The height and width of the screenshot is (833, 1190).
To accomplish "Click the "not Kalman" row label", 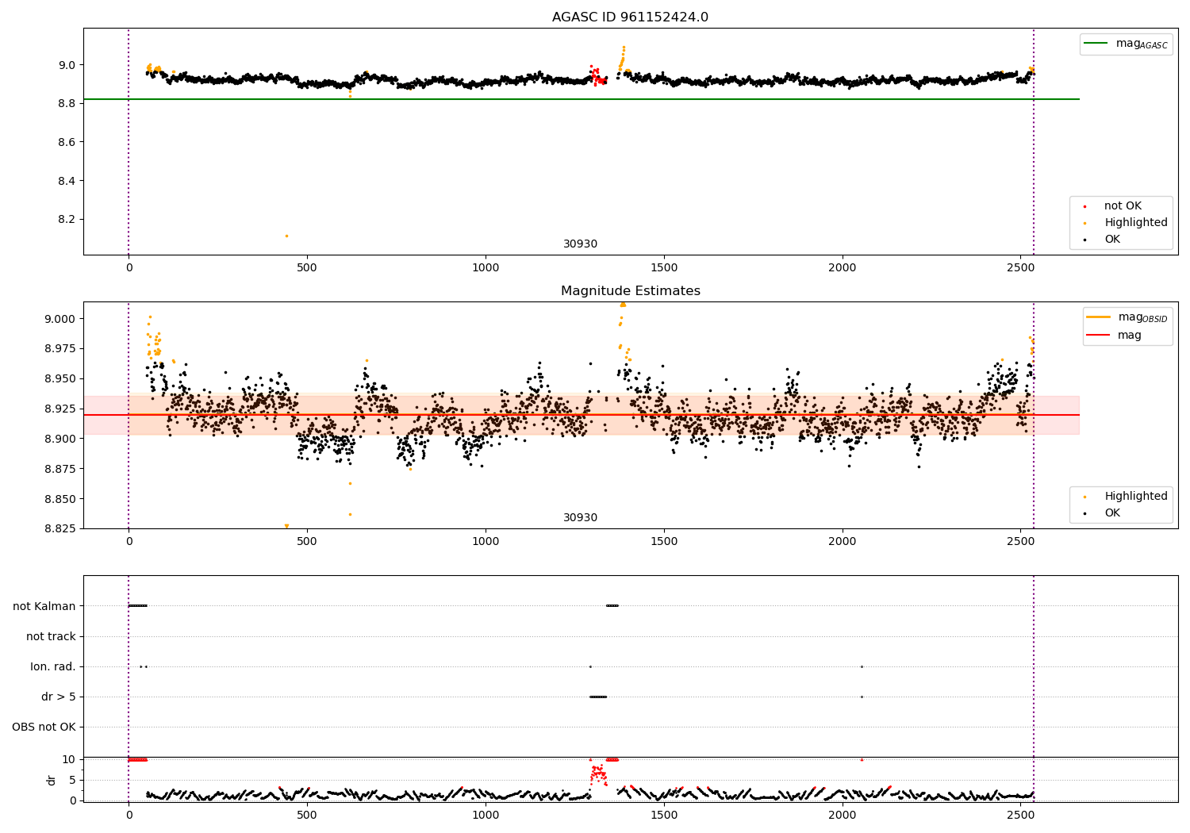I will (44, 606).
